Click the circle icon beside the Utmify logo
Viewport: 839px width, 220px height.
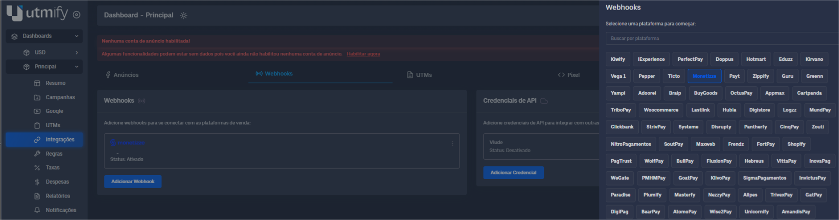76,15
